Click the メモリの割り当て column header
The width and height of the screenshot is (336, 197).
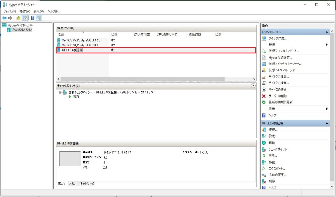pyautogui.click(x=171, y=35)
